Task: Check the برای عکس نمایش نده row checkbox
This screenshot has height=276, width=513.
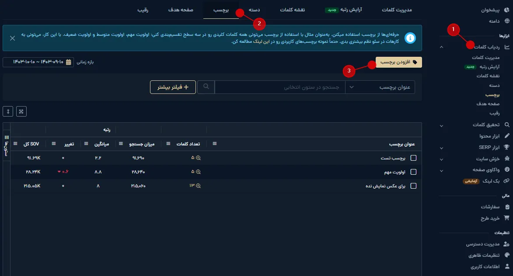Action: coord(414,186)
